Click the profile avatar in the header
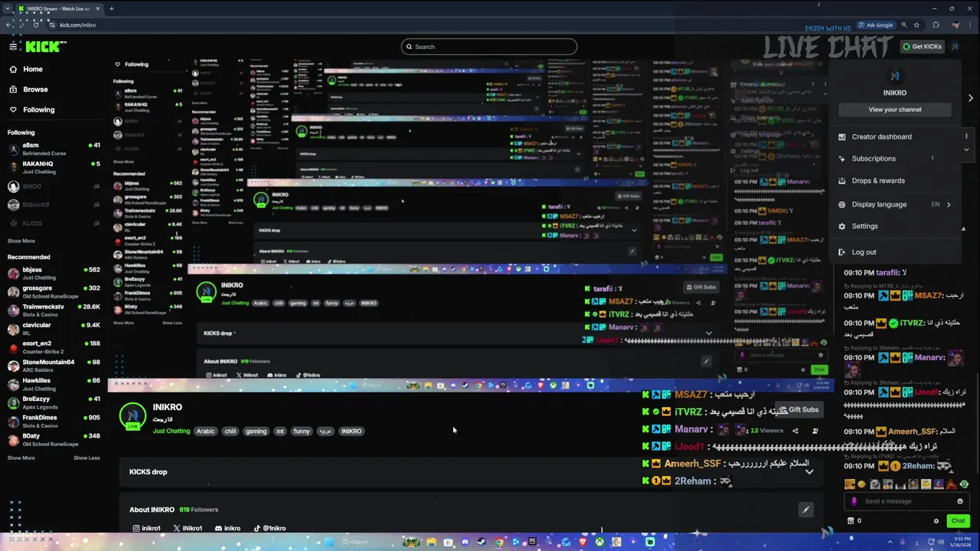 point(955,47)
